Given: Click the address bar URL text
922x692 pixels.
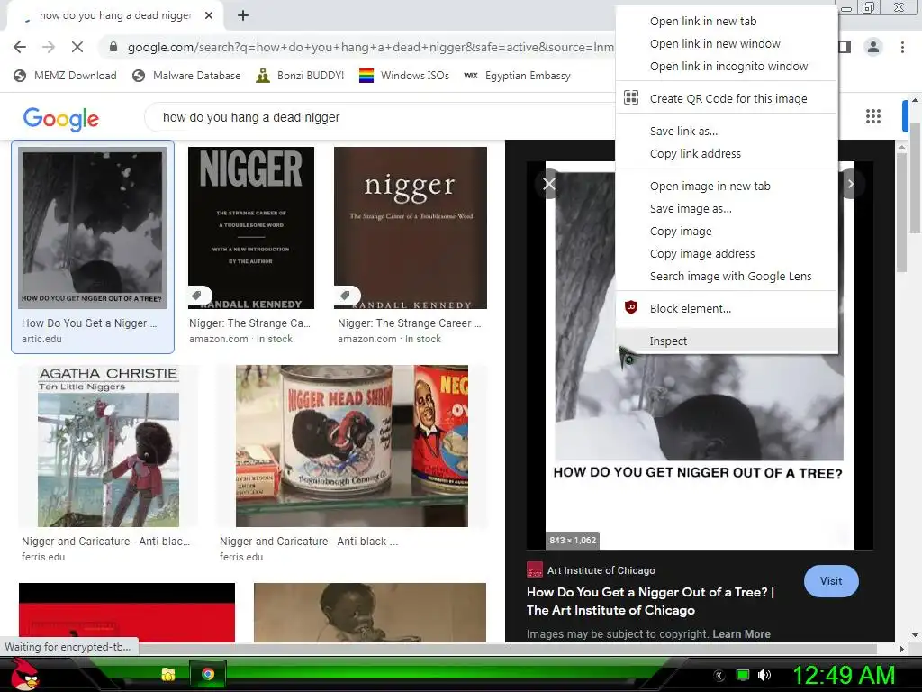Looking at the screenshot, I should click(370, 47).
